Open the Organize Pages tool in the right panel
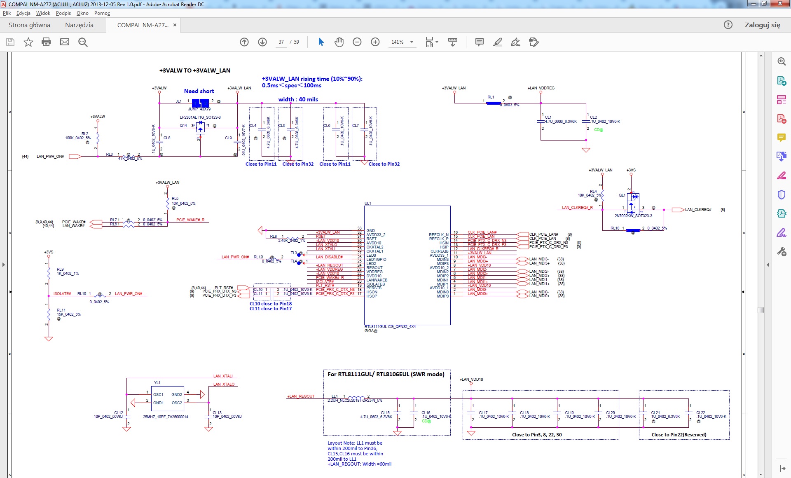 click(x=782, y=100)
